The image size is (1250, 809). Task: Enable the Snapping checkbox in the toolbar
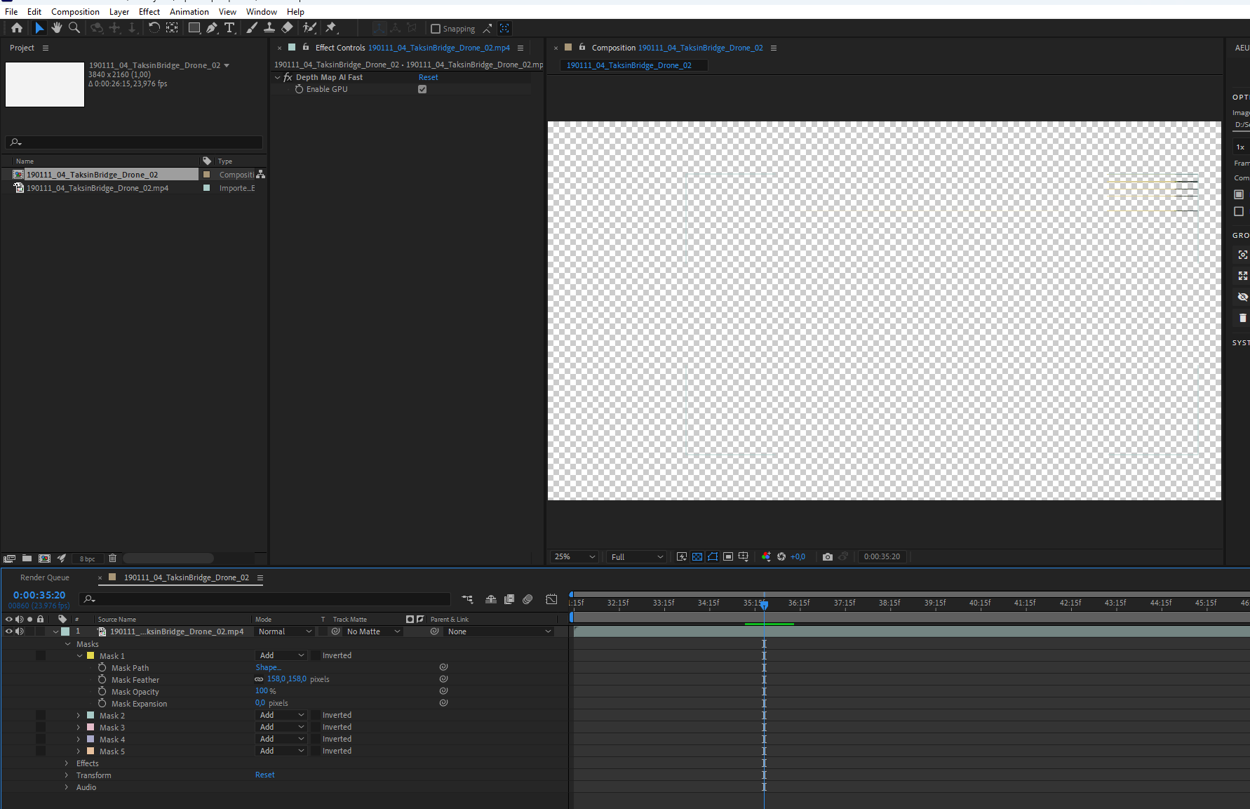click(x=436, y=28)
